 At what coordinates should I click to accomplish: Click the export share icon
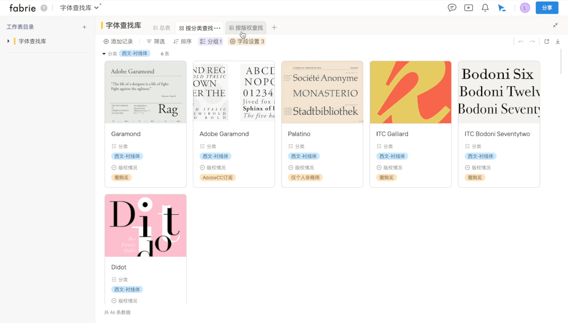tap(546, 42)
